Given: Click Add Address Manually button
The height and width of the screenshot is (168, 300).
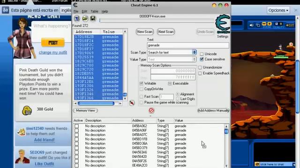Looking at the screenshot, I should 213,111.
